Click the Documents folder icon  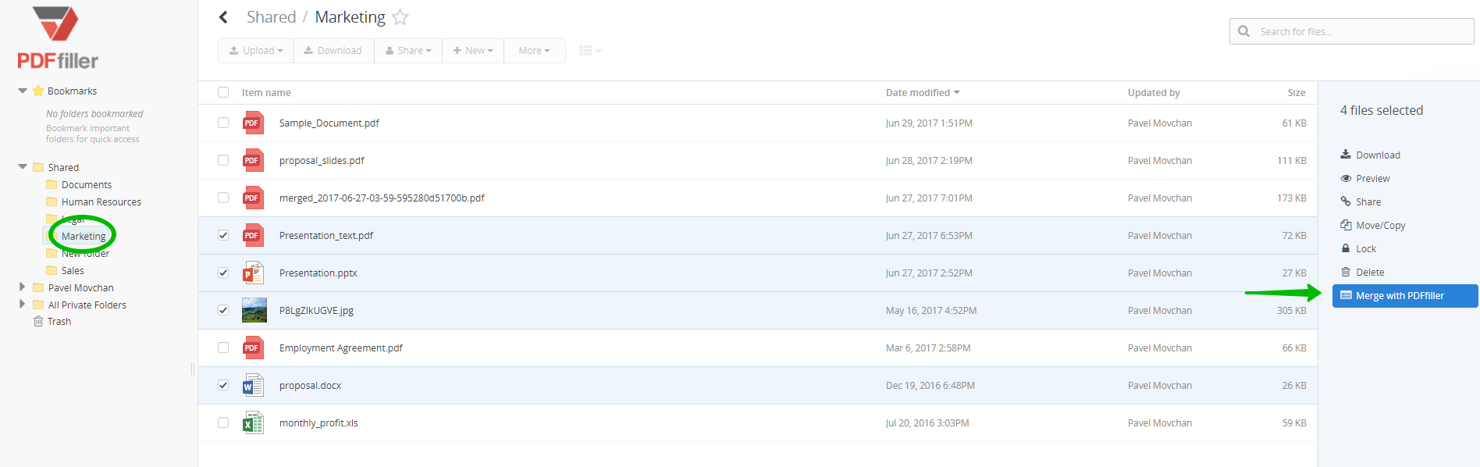[x=52, y=184]
